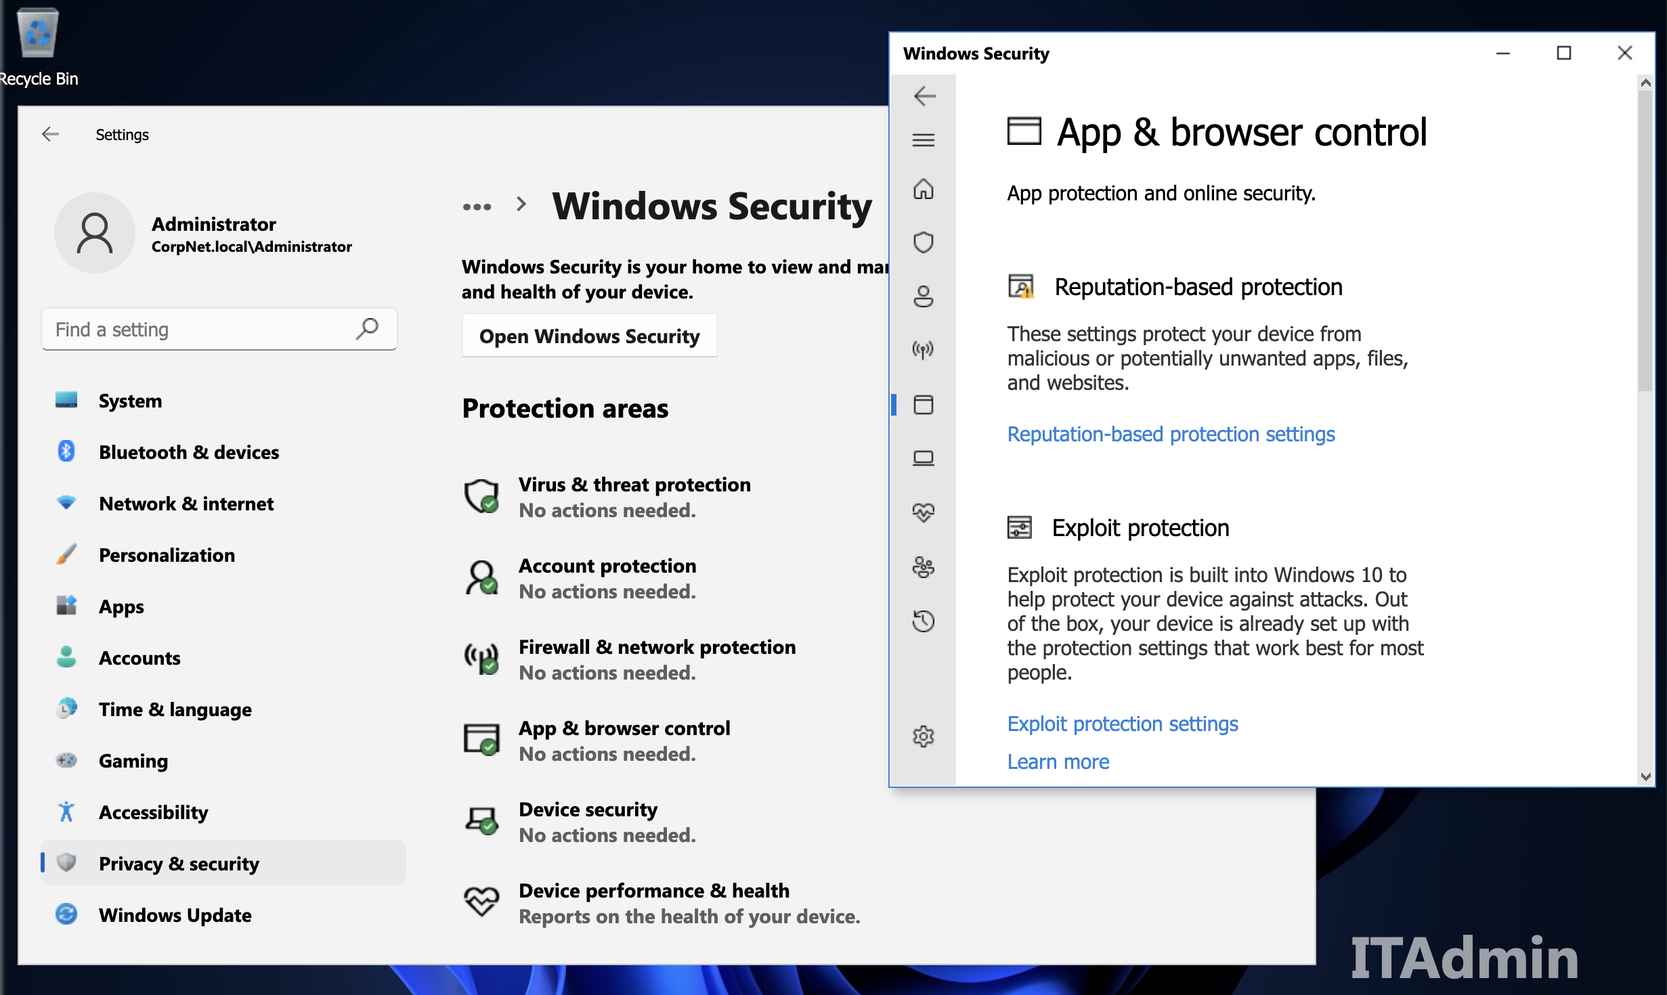Select Windows Update in Settings sidebar

[175, 915]
